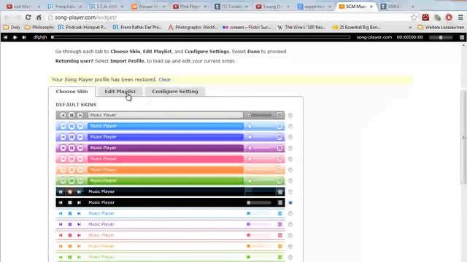The height and width of the screenshot is (262, 467).
Task: Open the scream - Flickr bookmark
Action: pos(247,28)
